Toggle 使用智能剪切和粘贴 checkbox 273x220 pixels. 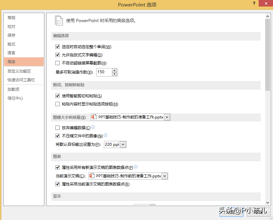(57, 96)
